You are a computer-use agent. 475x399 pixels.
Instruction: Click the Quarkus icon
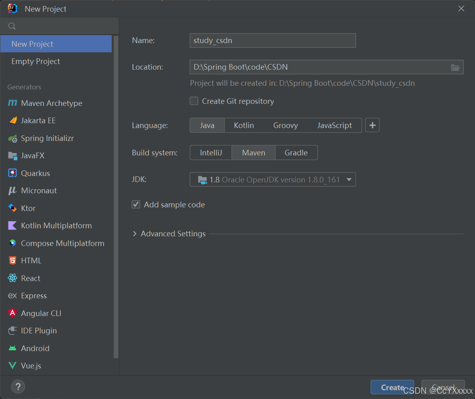pos(12,173)
